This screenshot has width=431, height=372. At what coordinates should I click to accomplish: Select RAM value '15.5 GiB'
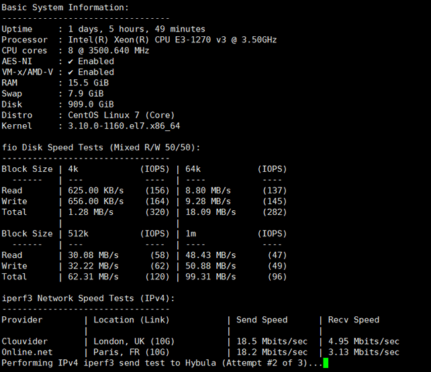click(x=89, y=83)
